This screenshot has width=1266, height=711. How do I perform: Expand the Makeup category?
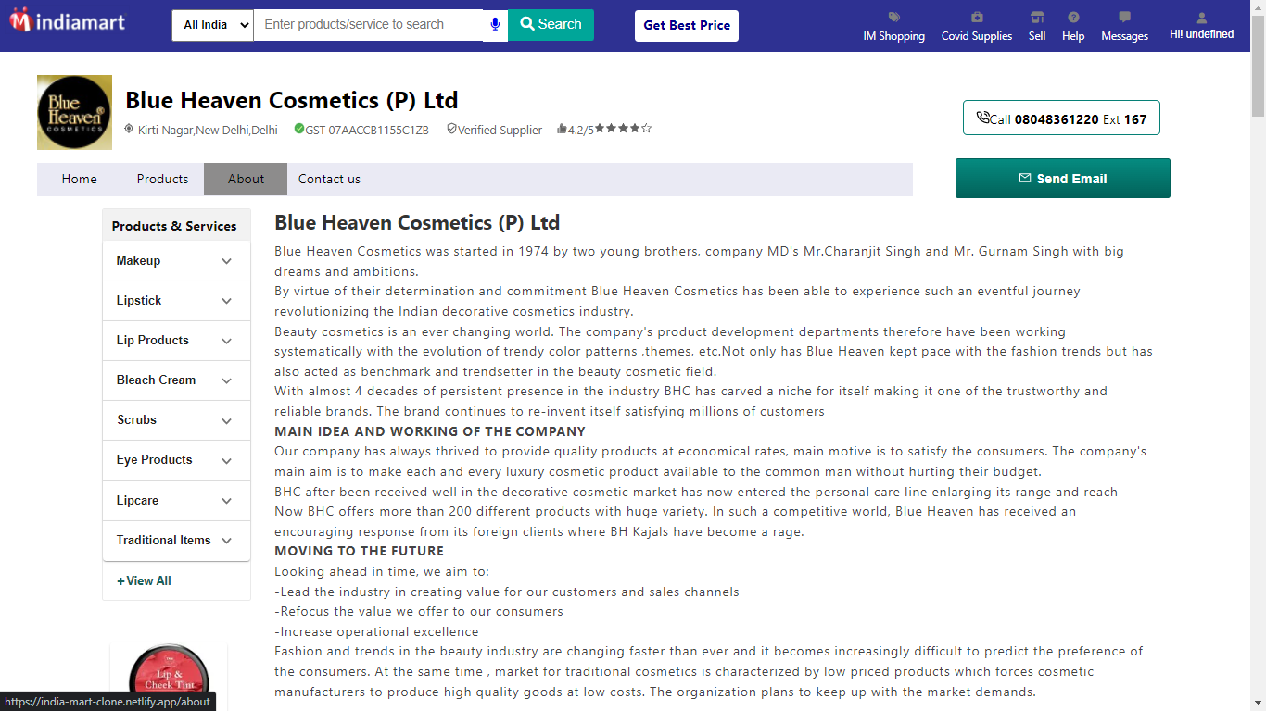(x=226, y=261)
